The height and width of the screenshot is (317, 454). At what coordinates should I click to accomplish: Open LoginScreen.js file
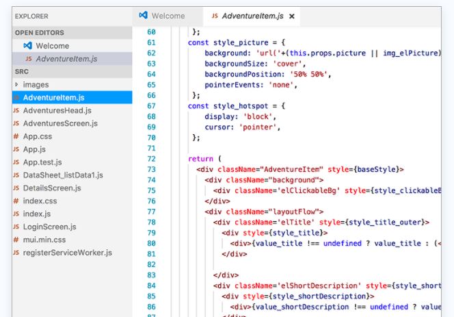pyautogui.click(x=72, y=227)
